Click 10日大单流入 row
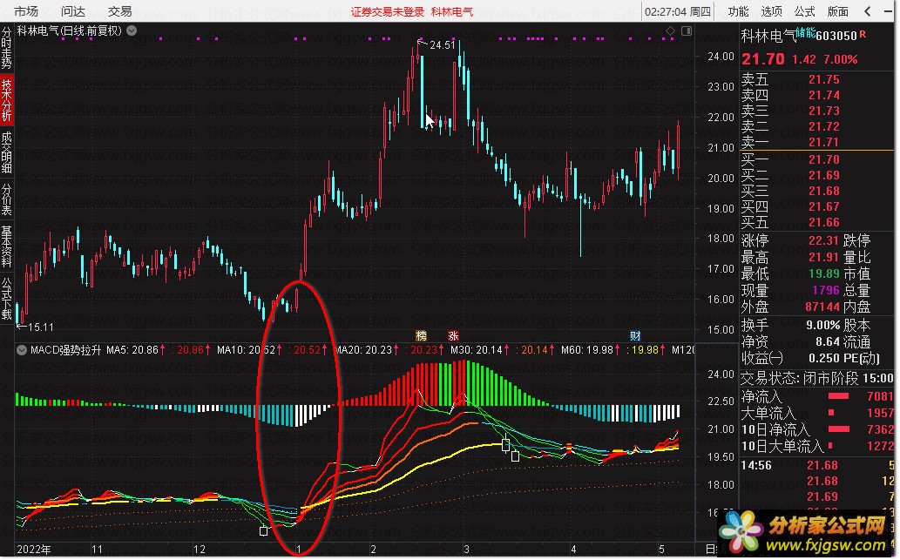The image size is (900, 560). (816, 446)
